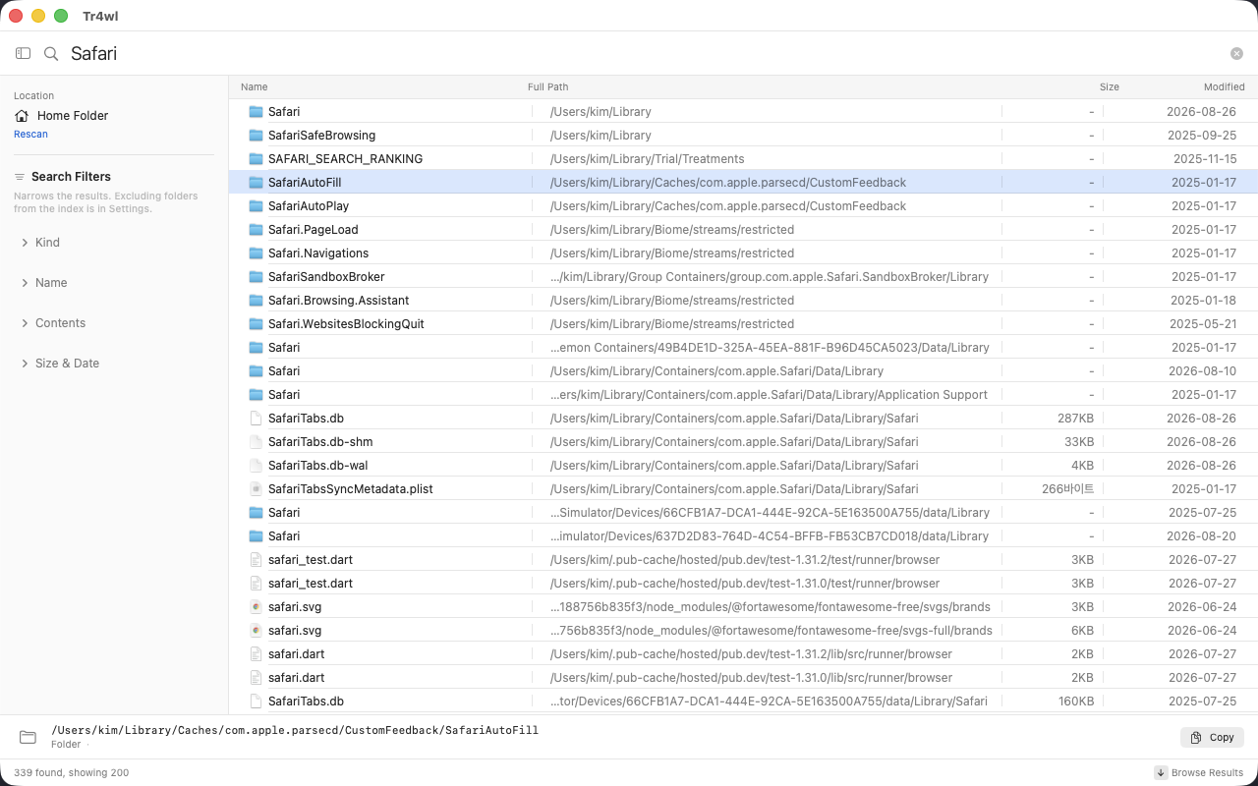This screenshot has height=786, width=1258.
Task: Select safari.svg sized 6KB
Action: pos(743,630)
